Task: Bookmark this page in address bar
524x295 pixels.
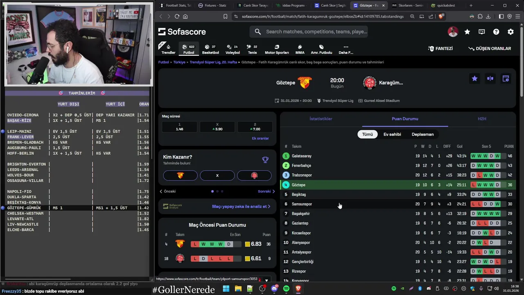Action: (x=225, y=16)
